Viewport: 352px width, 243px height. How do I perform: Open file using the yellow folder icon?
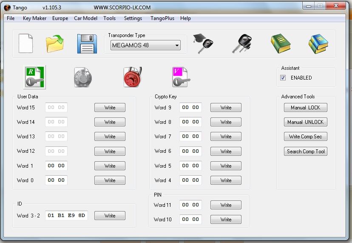point(54,43)
